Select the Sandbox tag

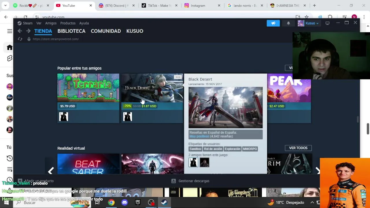195,149
